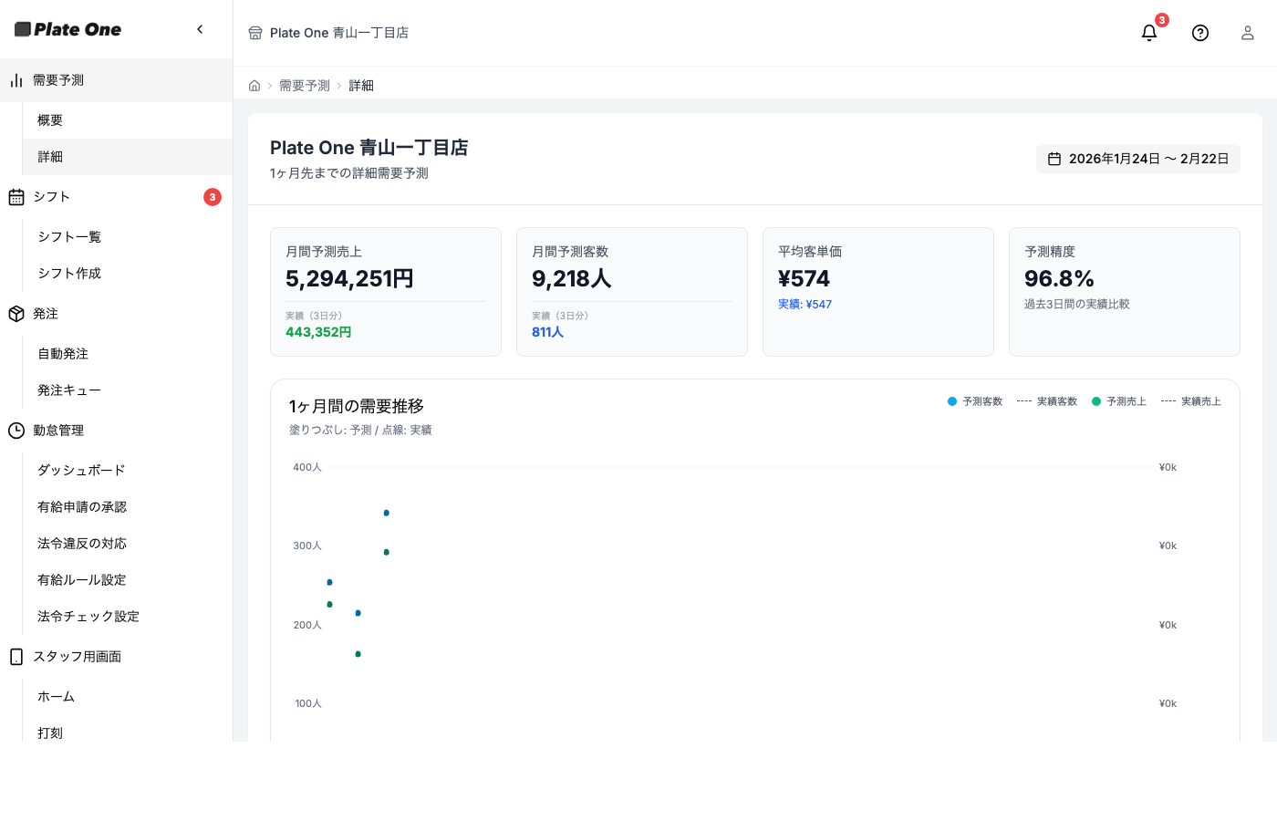Toggle 実績売上 legend item
This screenshot has width=1277, height=821.
tap(1191, 401)
